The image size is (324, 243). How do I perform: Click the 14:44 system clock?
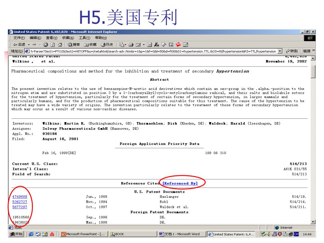click(x=307, y=234)
